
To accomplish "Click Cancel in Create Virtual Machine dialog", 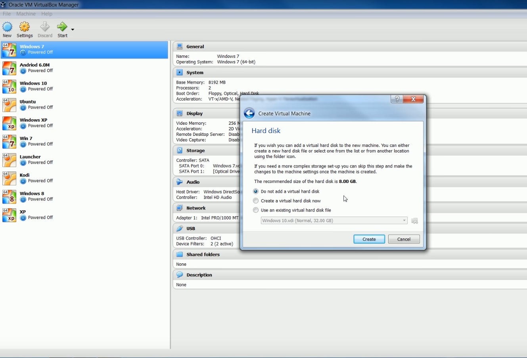I will point(404,239).
